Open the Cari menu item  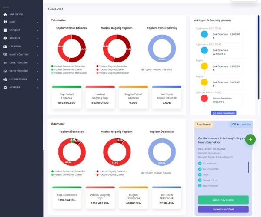pos(22,22)
